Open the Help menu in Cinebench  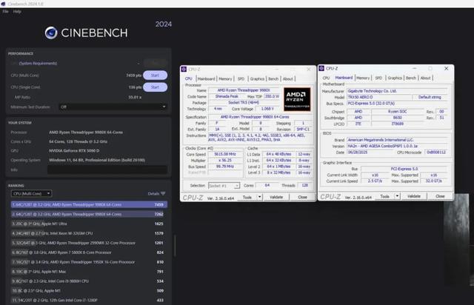click(x=17, y=12)
